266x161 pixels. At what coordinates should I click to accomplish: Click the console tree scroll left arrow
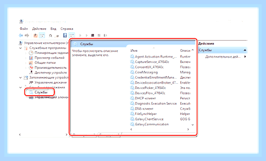[x=20, y=135]
